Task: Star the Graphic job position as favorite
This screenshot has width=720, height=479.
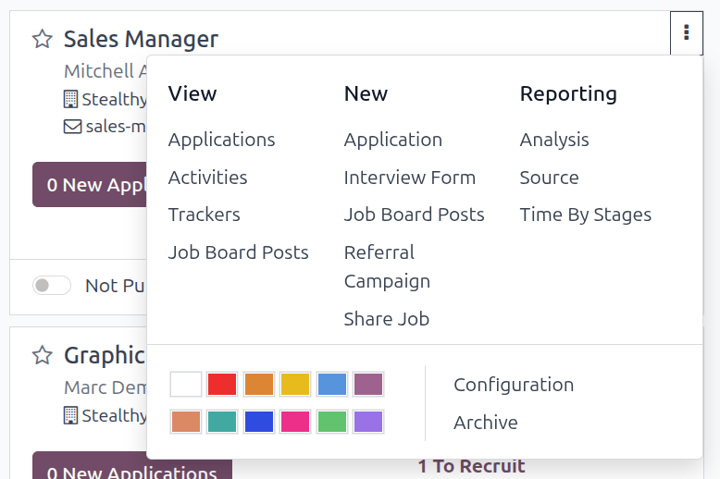Action: [x=42, y=355]
